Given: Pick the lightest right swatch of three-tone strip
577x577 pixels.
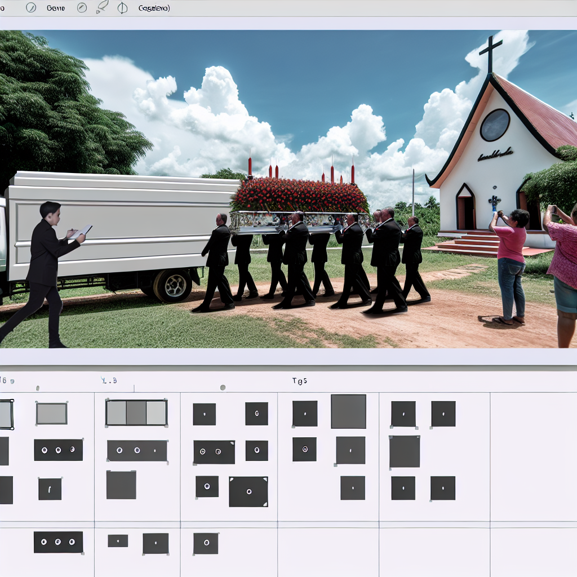Looking at the screenshot, I should [157, 412].
